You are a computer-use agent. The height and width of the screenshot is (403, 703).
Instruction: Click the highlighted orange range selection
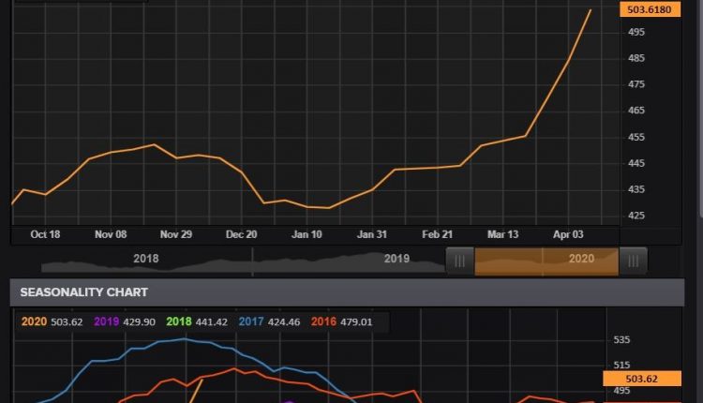[x=546, y=261]
